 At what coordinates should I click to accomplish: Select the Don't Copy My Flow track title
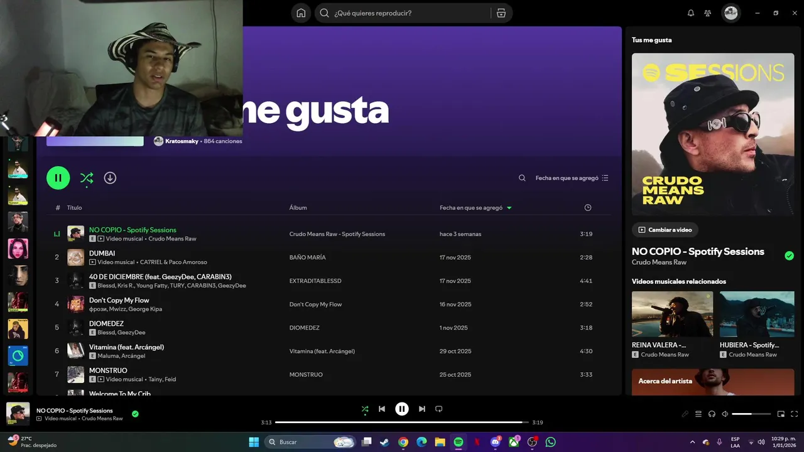point(119,300)
